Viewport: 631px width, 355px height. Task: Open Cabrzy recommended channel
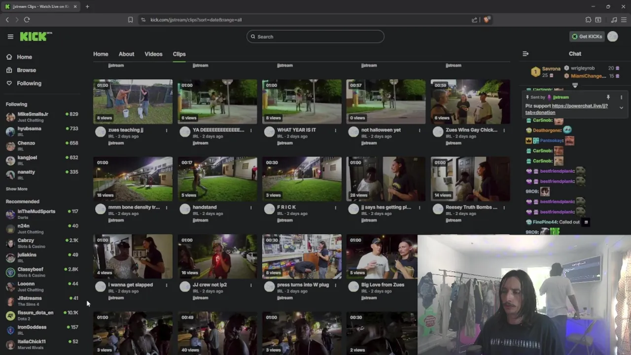point(42,243)
